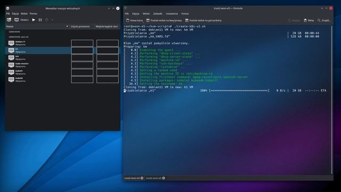Viewport: 341px width, 192px height.
Task: Click the monitor icon next to Otwórz
Action: pyautogui.click(x=17, y=20)
